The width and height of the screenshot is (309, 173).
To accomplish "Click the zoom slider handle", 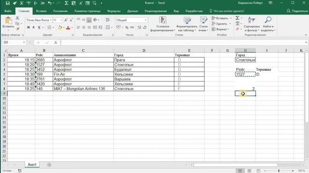I will click(x=279, y=171).
